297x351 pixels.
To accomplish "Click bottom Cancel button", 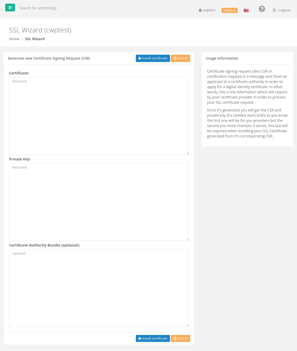I will (x=180, y=339).
